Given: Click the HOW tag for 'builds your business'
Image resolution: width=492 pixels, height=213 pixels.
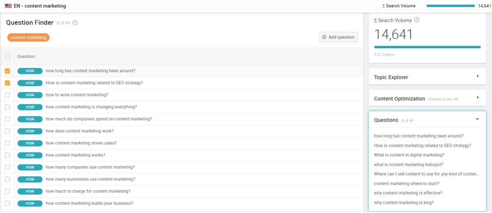Looking at the screenshot, I should (30, 203).
